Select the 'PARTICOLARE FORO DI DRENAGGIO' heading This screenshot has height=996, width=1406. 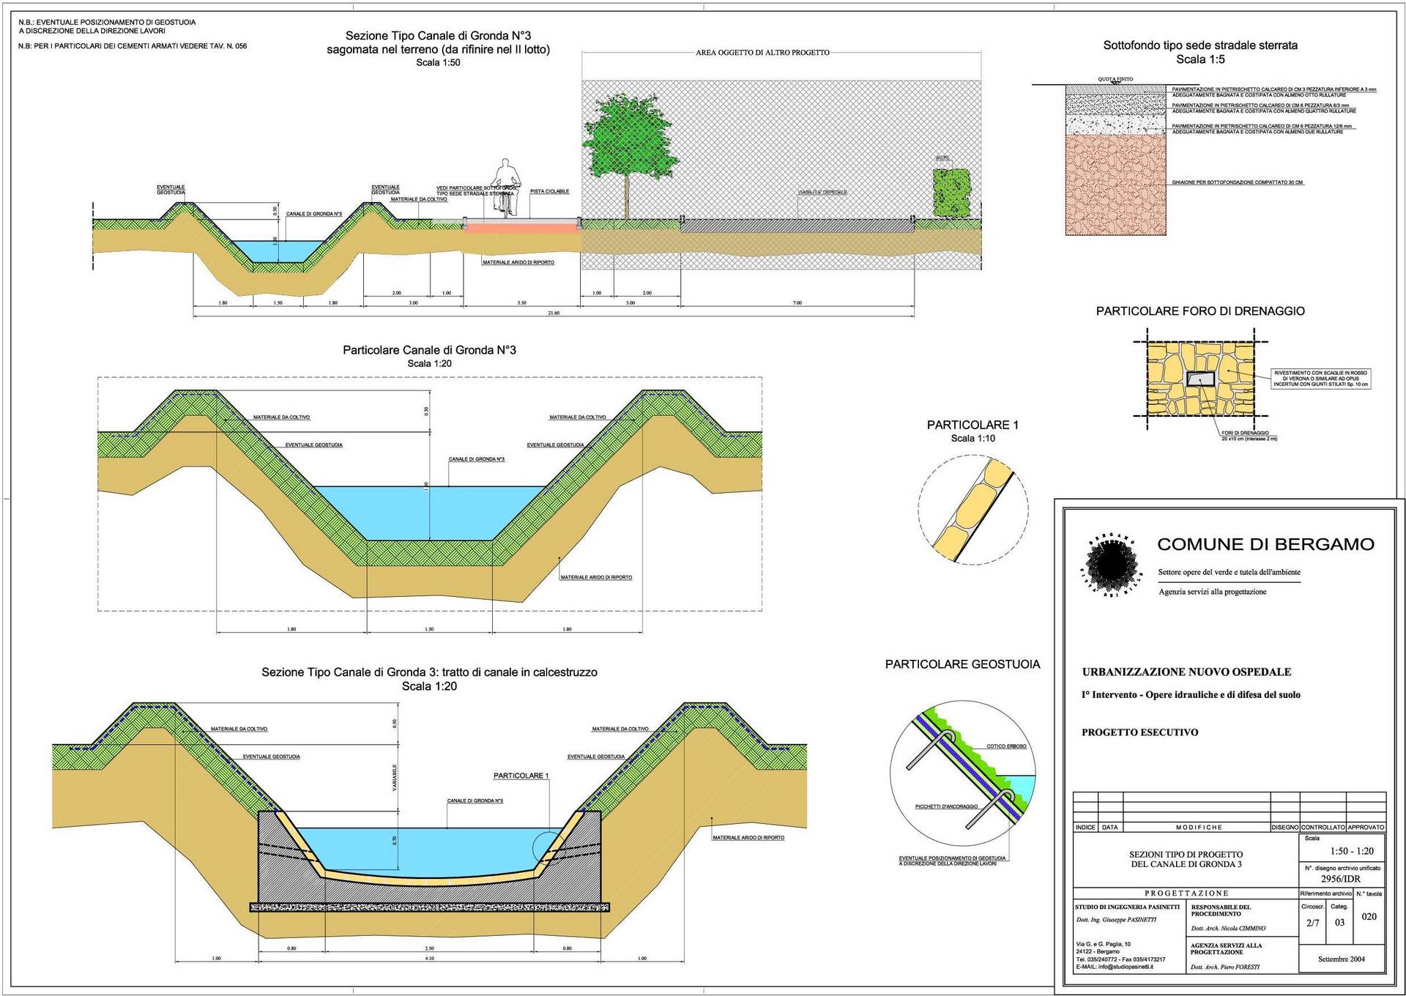1200,311
